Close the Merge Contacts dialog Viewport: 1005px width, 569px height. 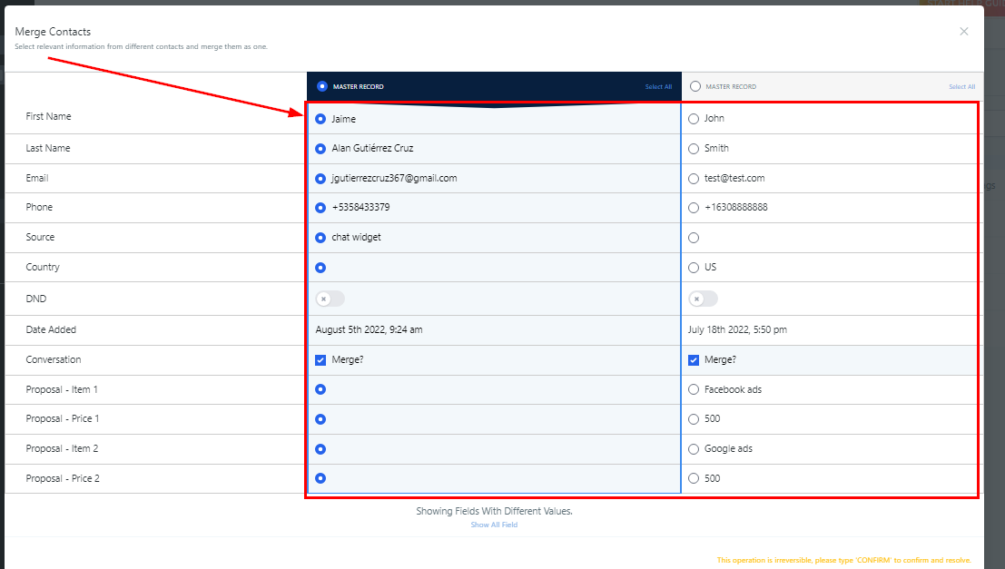coord(963,32)
